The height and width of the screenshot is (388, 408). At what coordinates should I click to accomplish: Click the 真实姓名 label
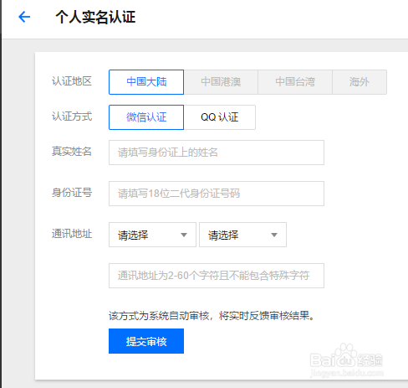tap(72, 152)
